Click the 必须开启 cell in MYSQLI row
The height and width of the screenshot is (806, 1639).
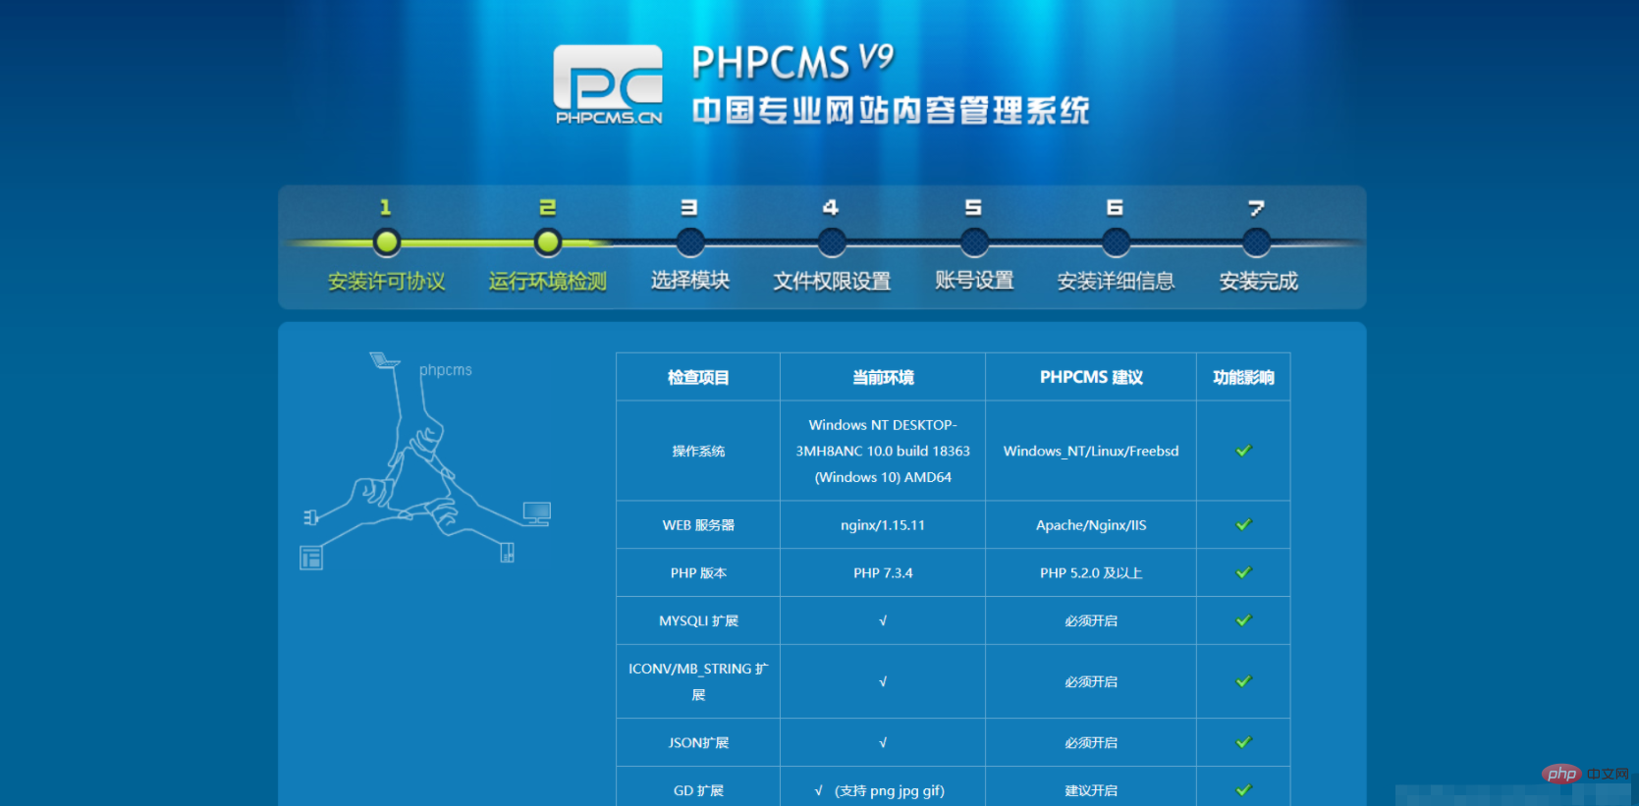tap(1091, 621)
